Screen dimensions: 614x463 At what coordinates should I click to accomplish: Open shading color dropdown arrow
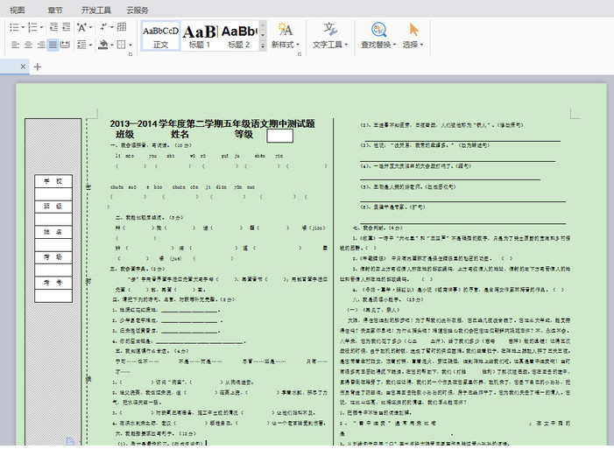click(x=111, y=45)
